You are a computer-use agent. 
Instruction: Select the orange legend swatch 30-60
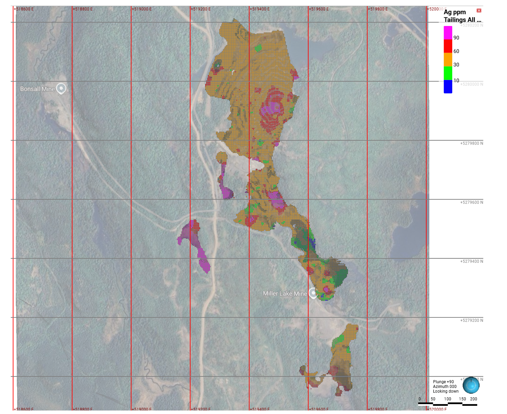(448, 60)
